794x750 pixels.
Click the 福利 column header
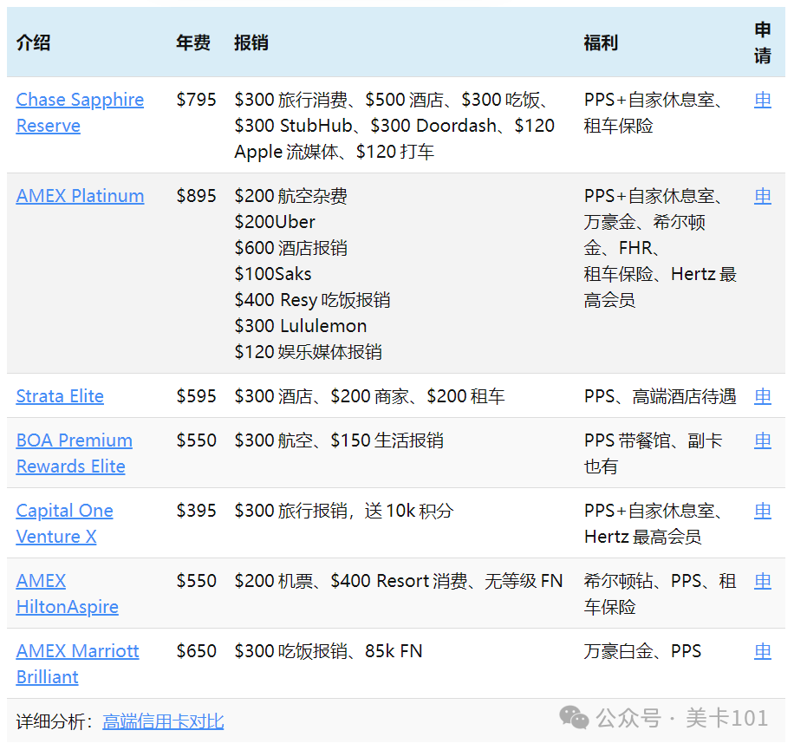pos(601,42)
